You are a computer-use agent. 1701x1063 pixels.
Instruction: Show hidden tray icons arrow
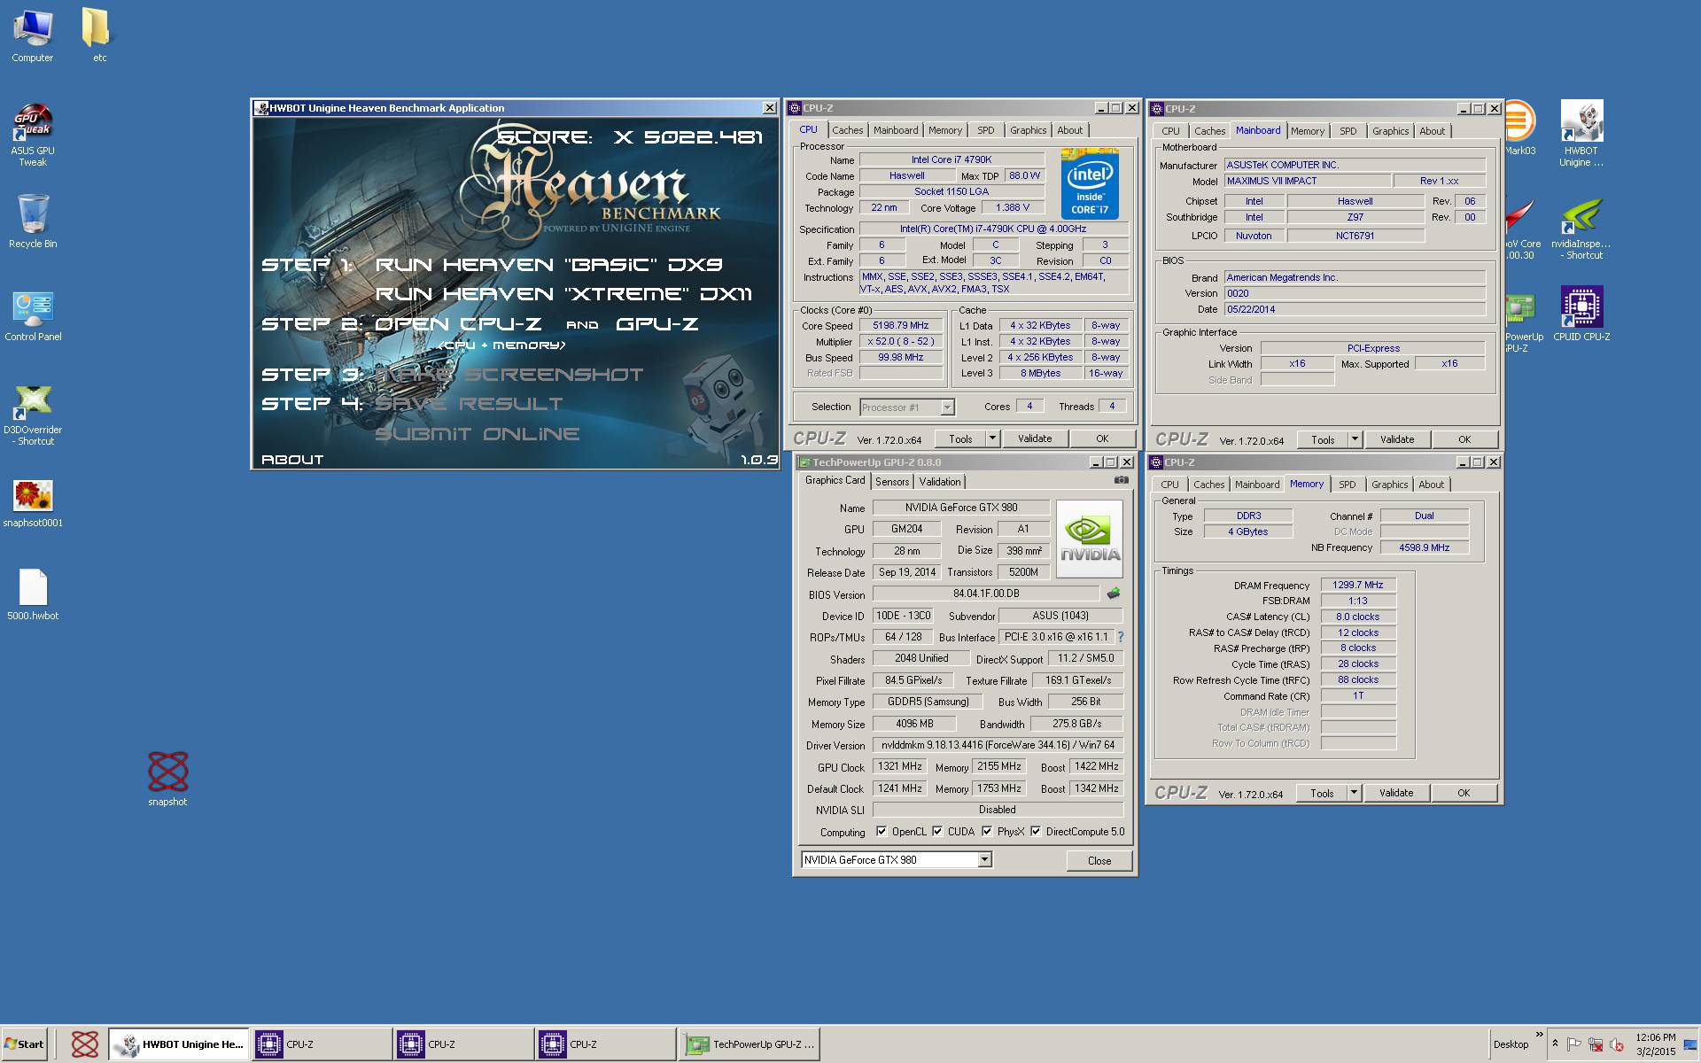tap(1555, 1044)
